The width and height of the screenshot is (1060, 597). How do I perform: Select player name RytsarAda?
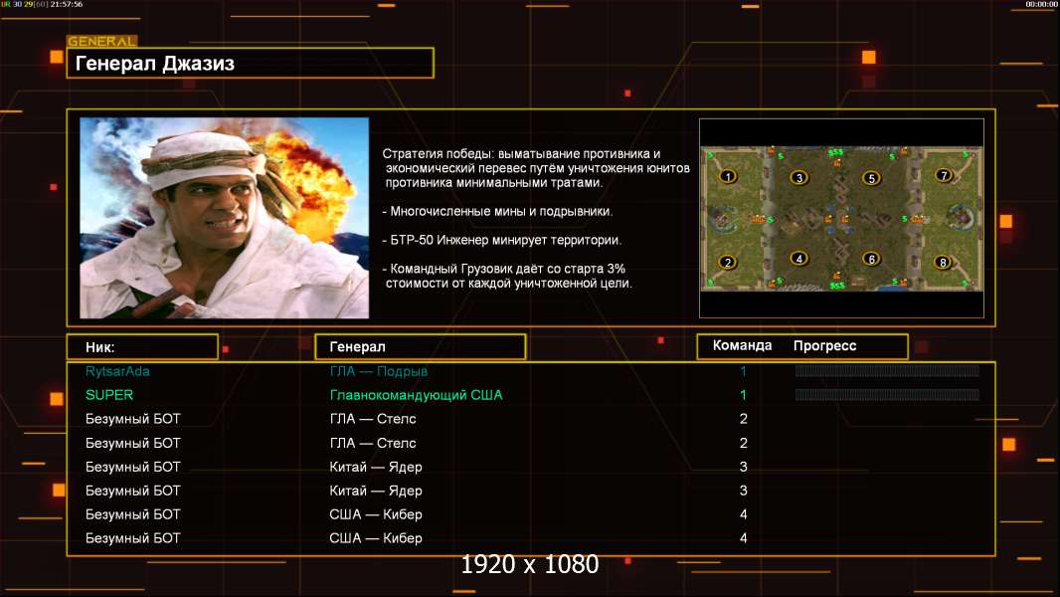(117, 371)
